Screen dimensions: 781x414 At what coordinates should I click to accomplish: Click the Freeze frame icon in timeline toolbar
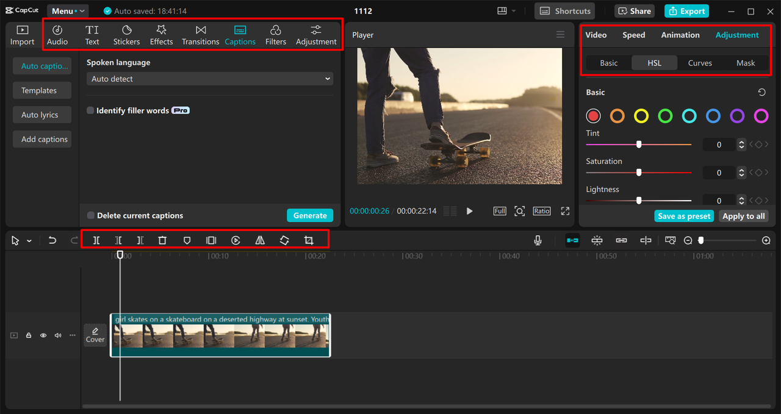pos(211,240)
